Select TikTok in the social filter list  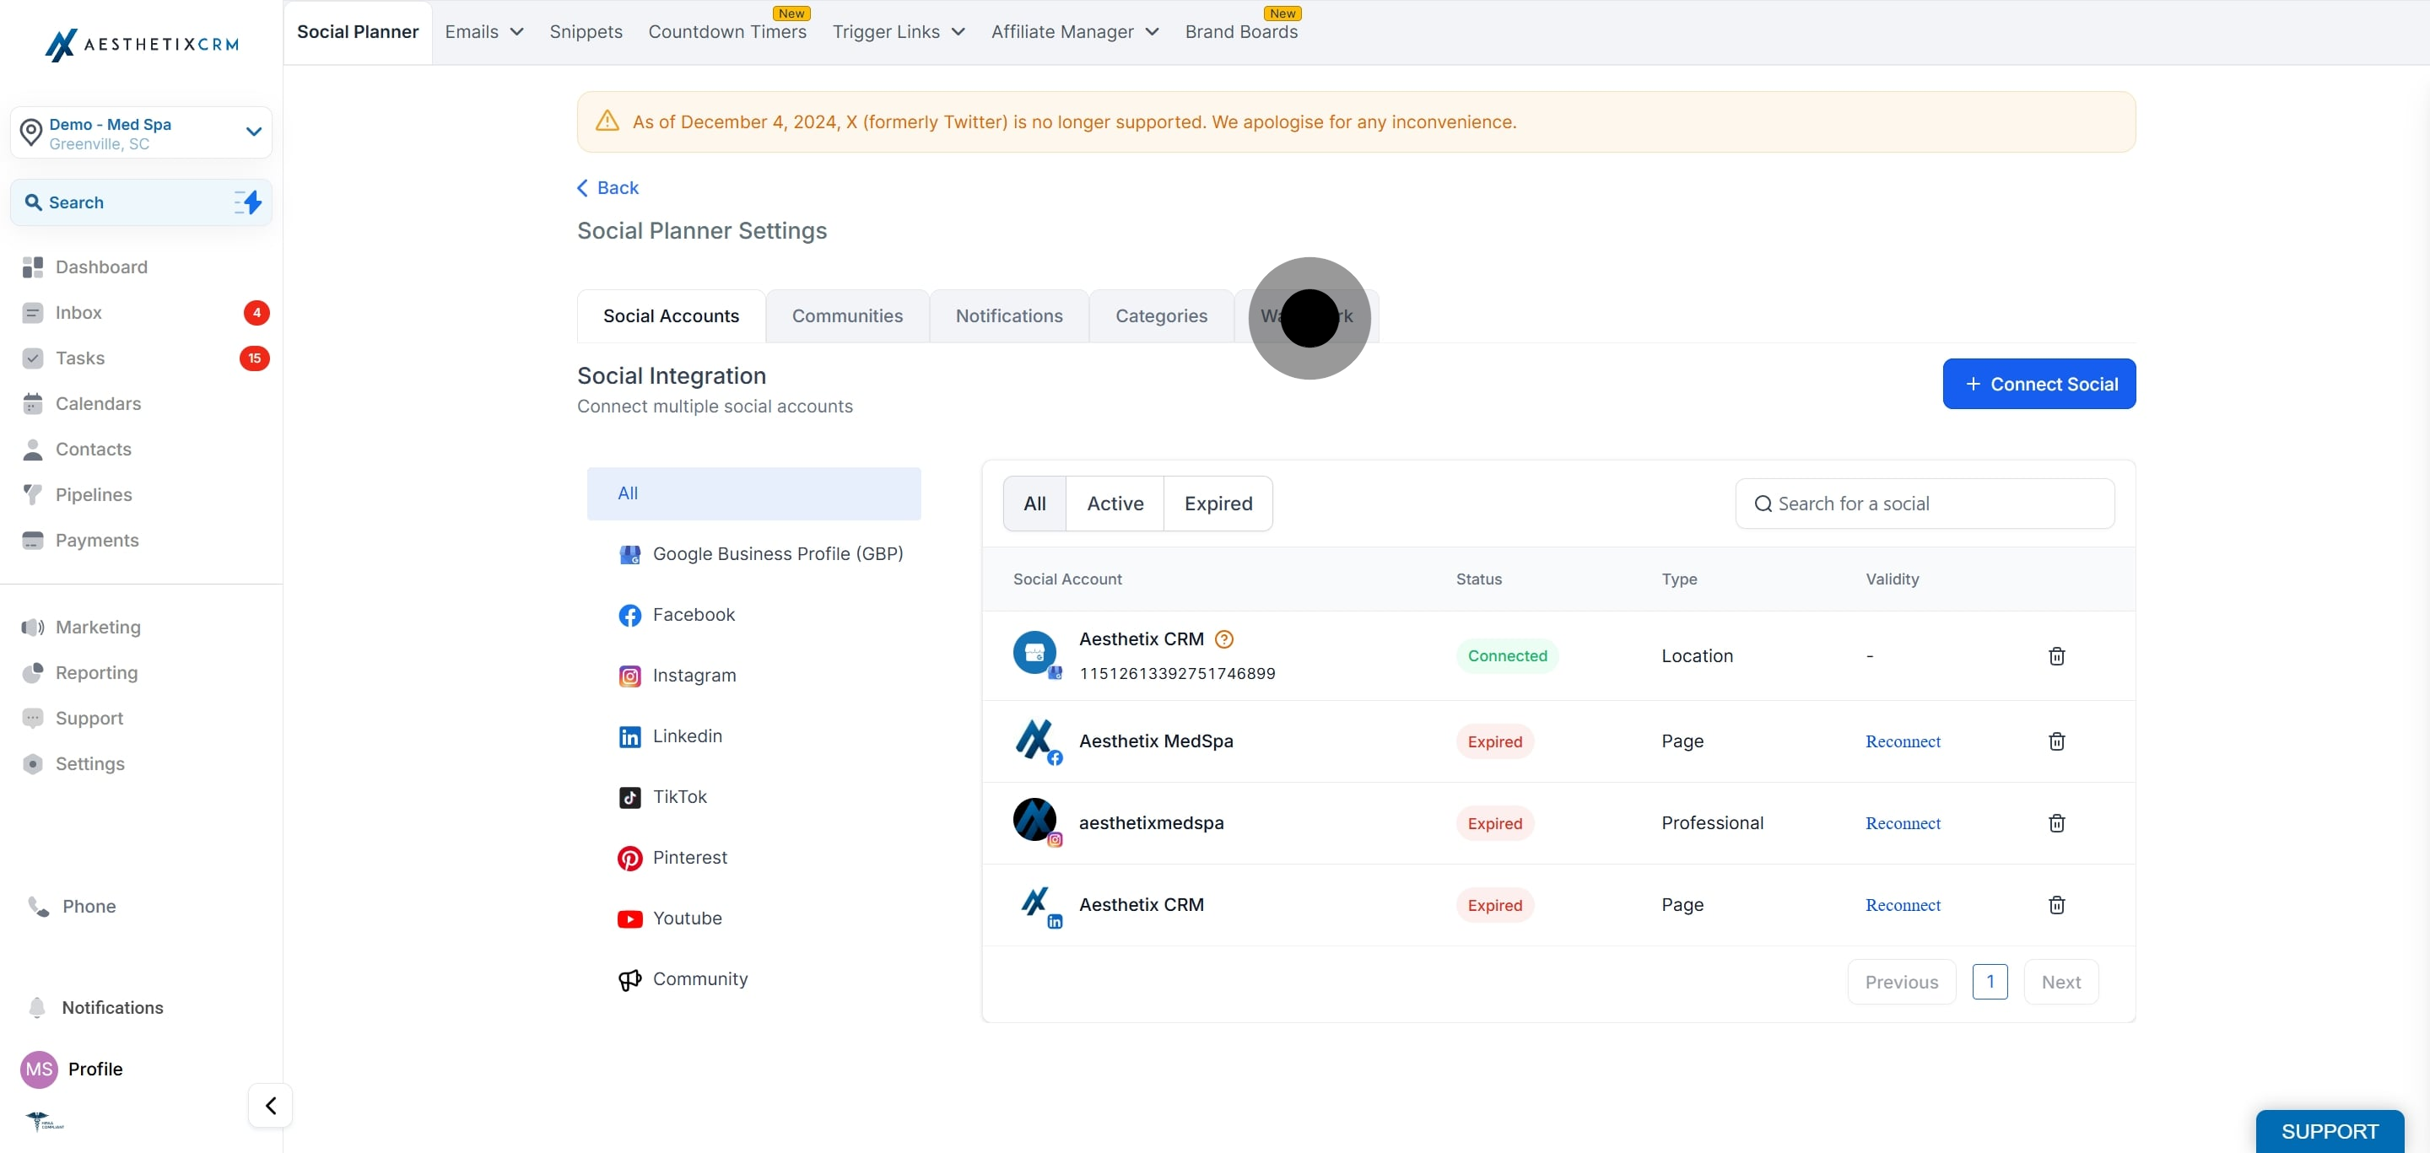pos(679,796)
